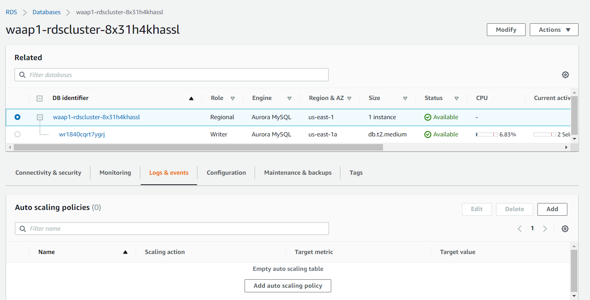Sort auto scaling policies by Name
590x300 pixels.
tap(125, 252)
